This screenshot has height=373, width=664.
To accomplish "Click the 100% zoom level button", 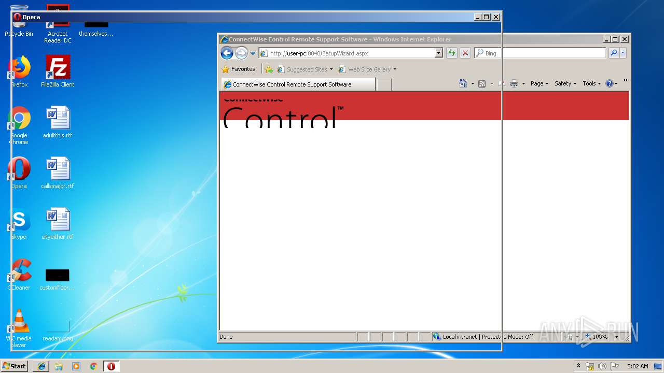I will [x=596, y=337].
